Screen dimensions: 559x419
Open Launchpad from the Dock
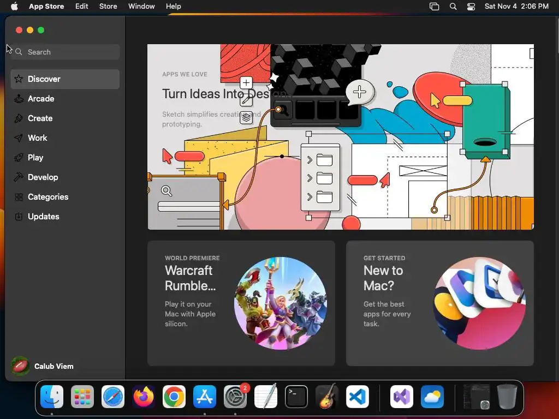tap(82, 397)
